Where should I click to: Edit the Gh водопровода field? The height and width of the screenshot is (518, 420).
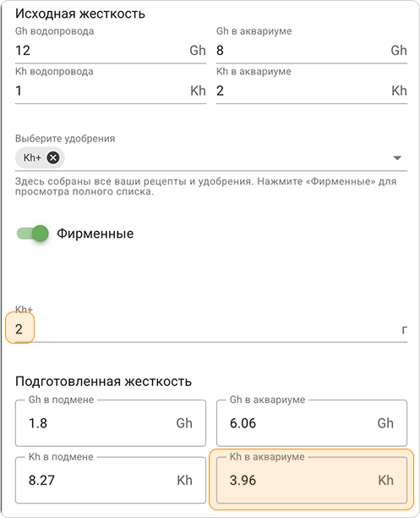pyautogui.click(x=111, y=51)
